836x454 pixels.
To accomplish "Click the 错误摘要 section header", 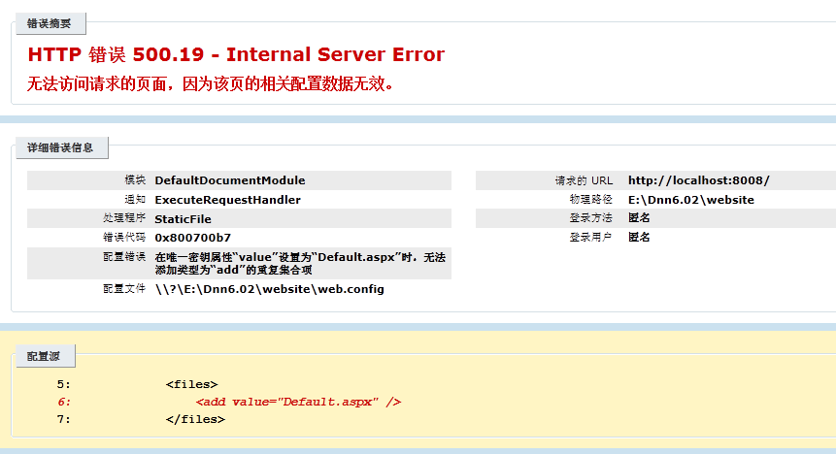I will 50,23.
